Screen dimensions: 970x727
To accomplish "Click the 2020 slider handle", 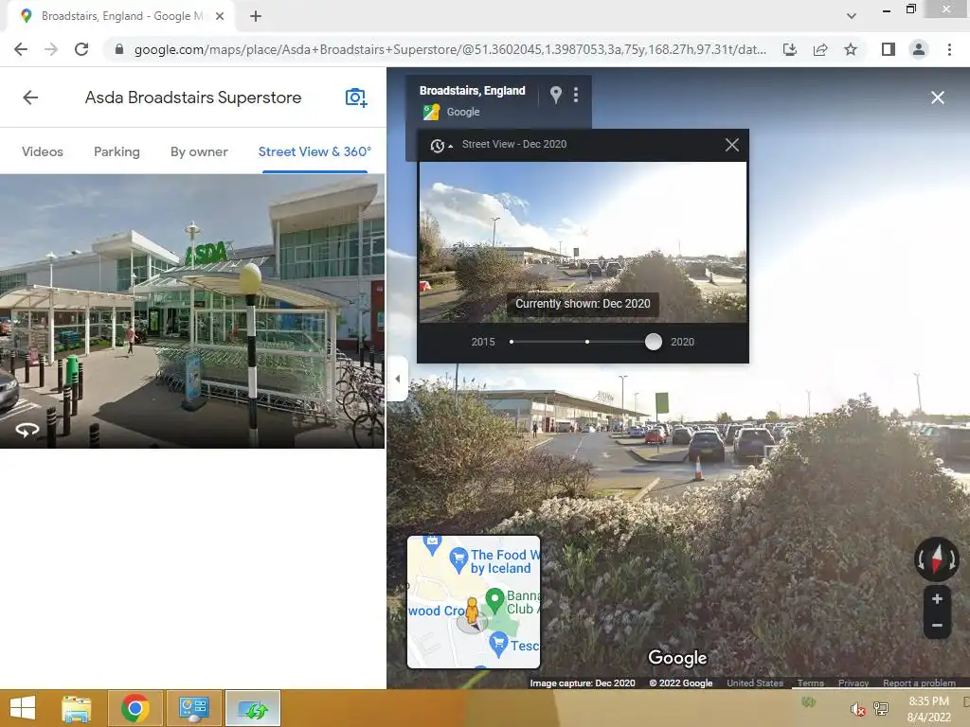I will click(654, 341).
